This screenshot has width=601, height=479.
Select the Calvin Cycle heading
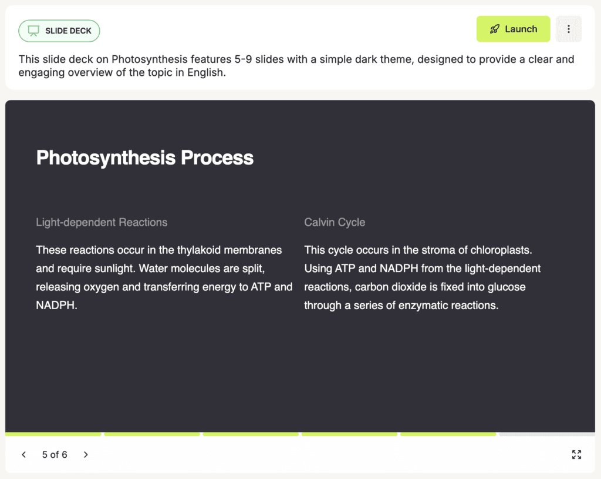[335, 222]
